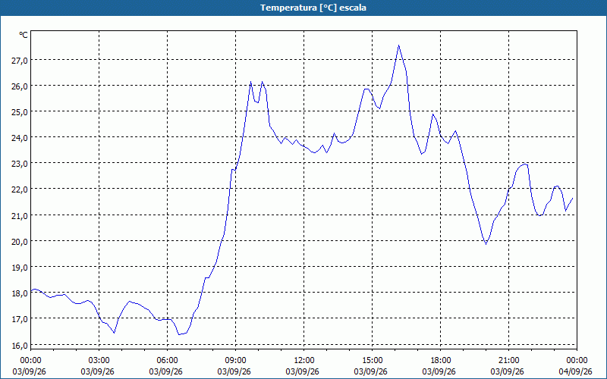Viewport: 607px width, 379px height.
Task: Click the 27,0 temperature axis label
Action: [x=20, y=60]
